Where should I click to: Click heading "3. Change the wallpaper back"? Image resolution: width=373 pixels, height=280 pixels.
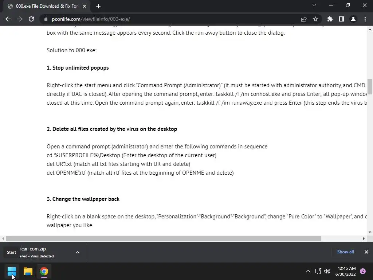coord(83,199)
